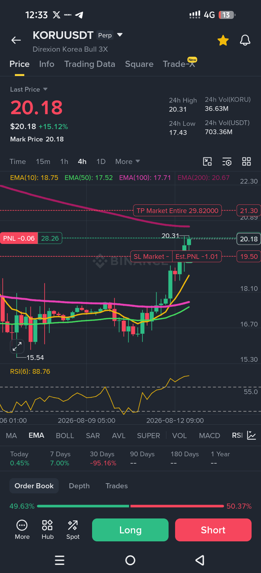Tap the RSI(6): 88.76 label

(x=30, y=372)
